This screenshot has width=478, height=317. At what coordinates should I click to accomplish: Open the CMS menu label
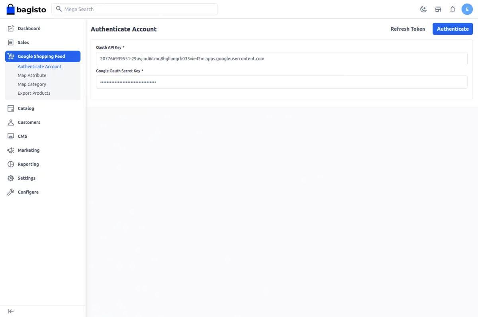click(x=22, y=136)
